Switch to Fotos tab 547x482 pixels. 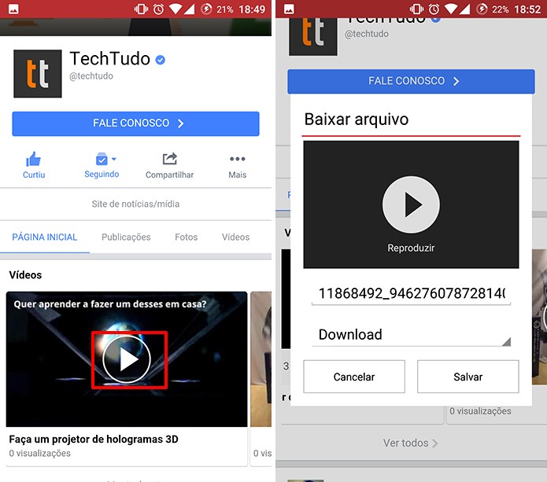[186, 237]
